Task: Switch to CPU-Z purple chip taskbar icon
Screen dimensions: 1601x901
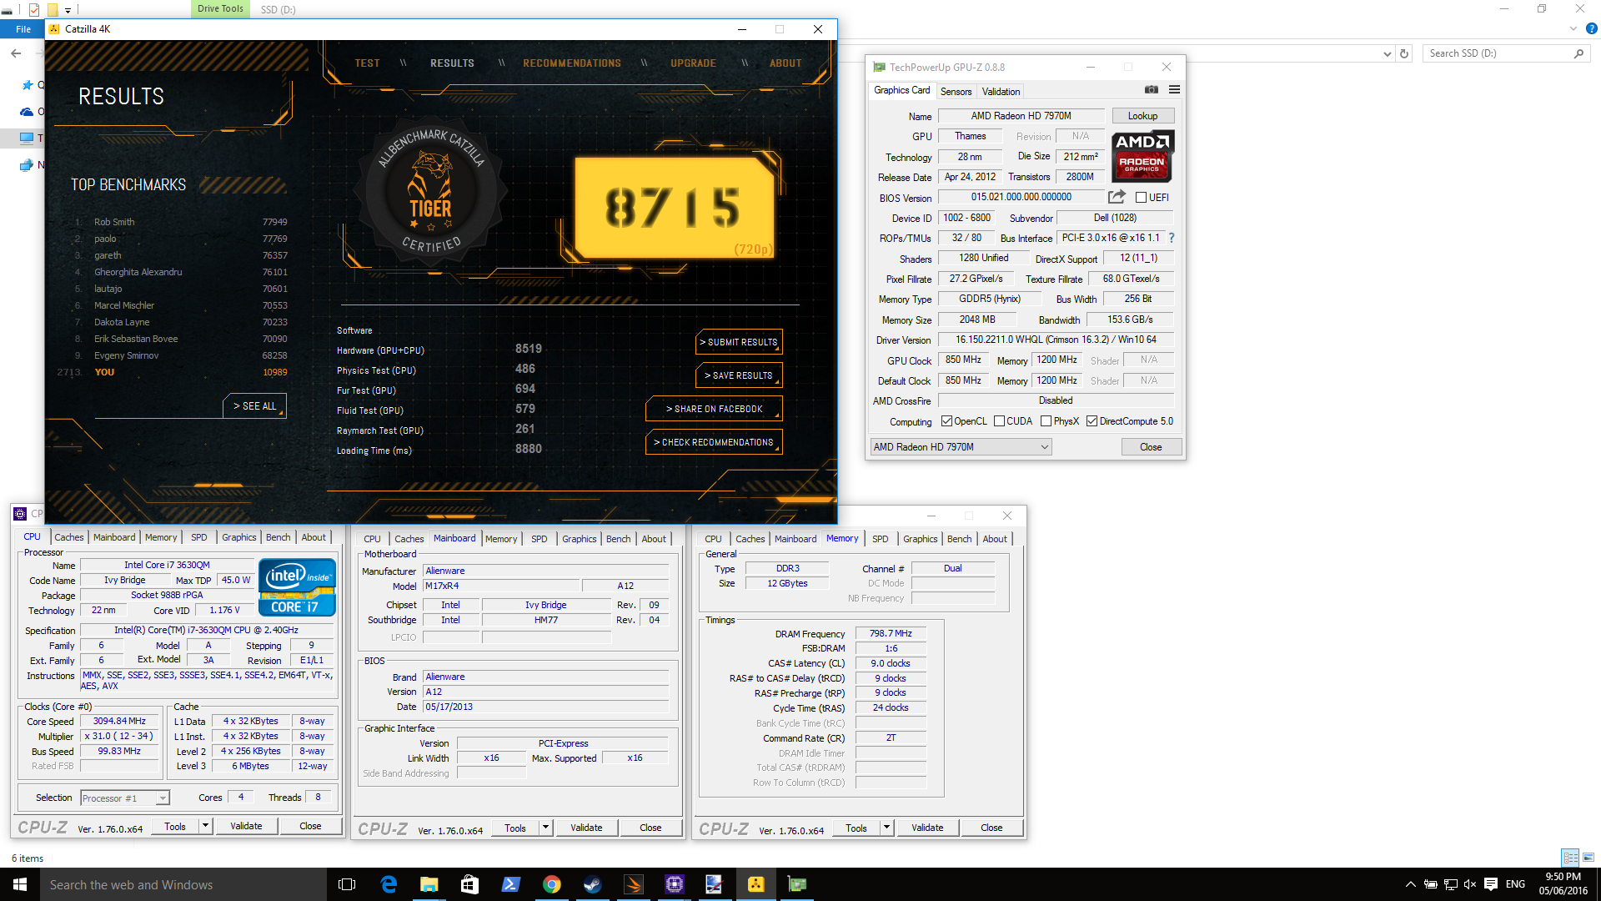Action: (x=674, y=884)
